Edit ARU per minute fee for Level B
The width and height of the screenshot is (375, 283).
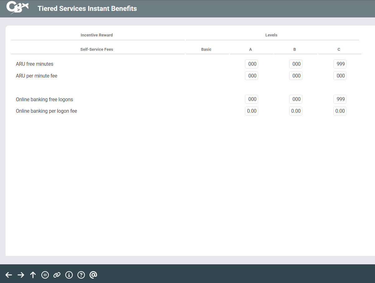pos(296,76)
